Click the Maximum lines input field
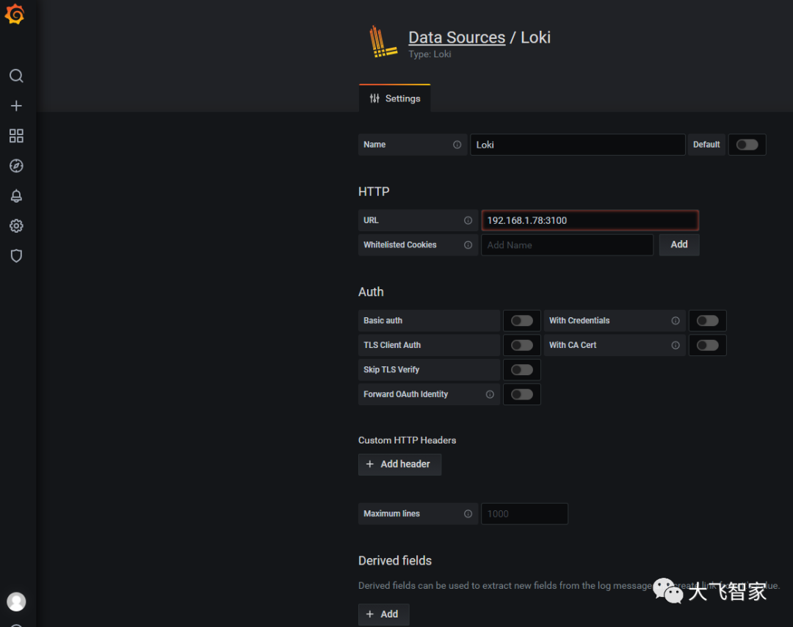 tap(524, 514)
